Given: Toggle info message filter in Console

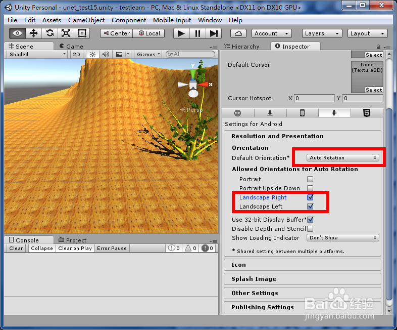Looking at the screenshot, I should tap(174, 248).
